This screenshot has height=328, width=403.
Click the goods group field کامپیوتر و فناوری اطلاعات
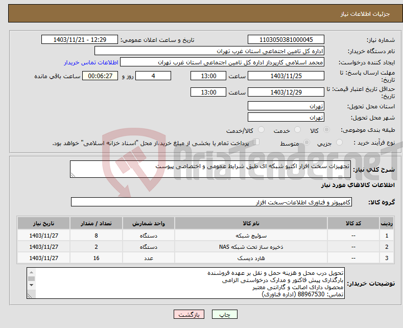click(x=211, y=202)
